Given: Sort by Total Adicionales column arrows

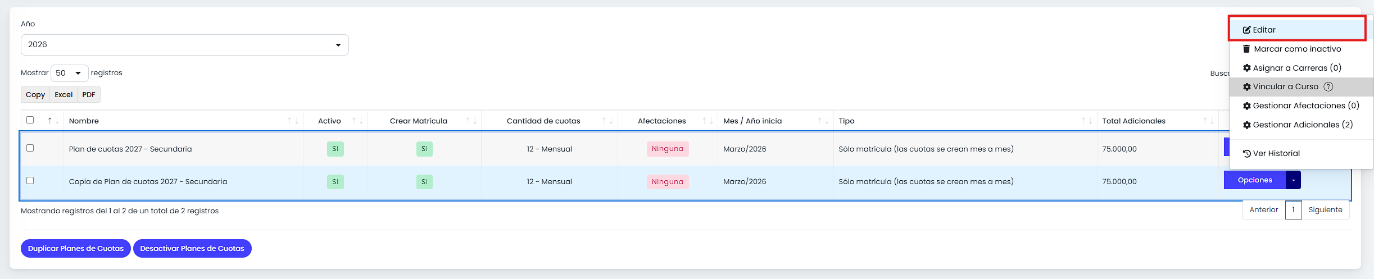Looking at the screenshot, I should click(1208, 121).
